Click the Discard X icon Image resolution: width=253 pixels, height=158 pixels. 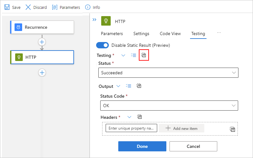pos(28,7)
